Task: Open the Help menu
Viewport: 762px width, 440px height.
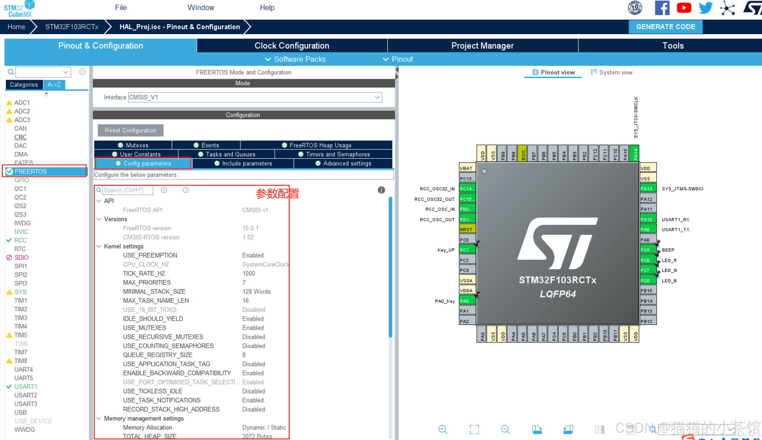Action: 267,8
